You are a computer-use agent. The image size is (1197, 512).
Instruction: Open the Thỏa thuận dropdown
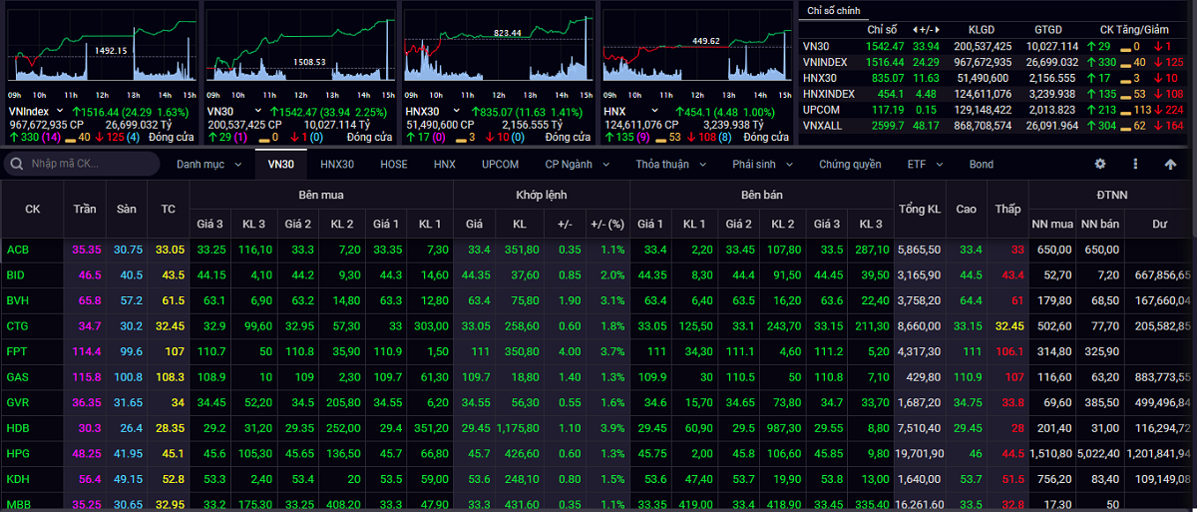[670, 164]
